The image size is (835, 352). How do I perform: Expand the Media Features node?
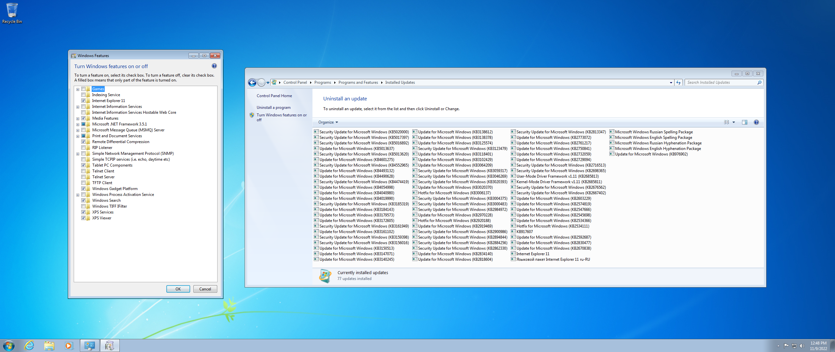(78, 119)
